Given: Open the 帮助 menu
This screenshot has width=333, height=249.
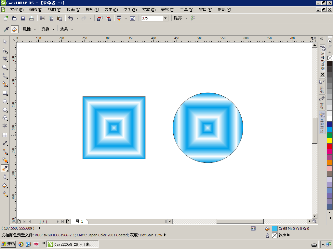Looking at the screenshot, I should click(x=224, y=10).
